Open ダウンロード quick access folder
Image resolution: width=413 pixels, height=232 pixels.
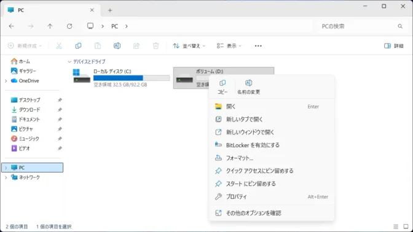coord(29,110)
